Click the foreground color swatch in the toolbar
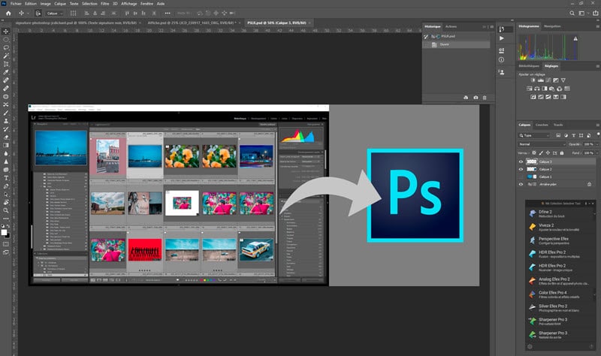This screenshot has height=356, width=601. click(x=4, y=232)
